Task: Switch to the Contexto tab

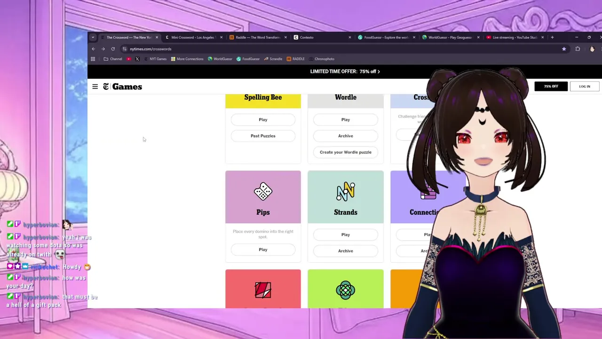Action: pyautogui.click(x=322, y=37)
